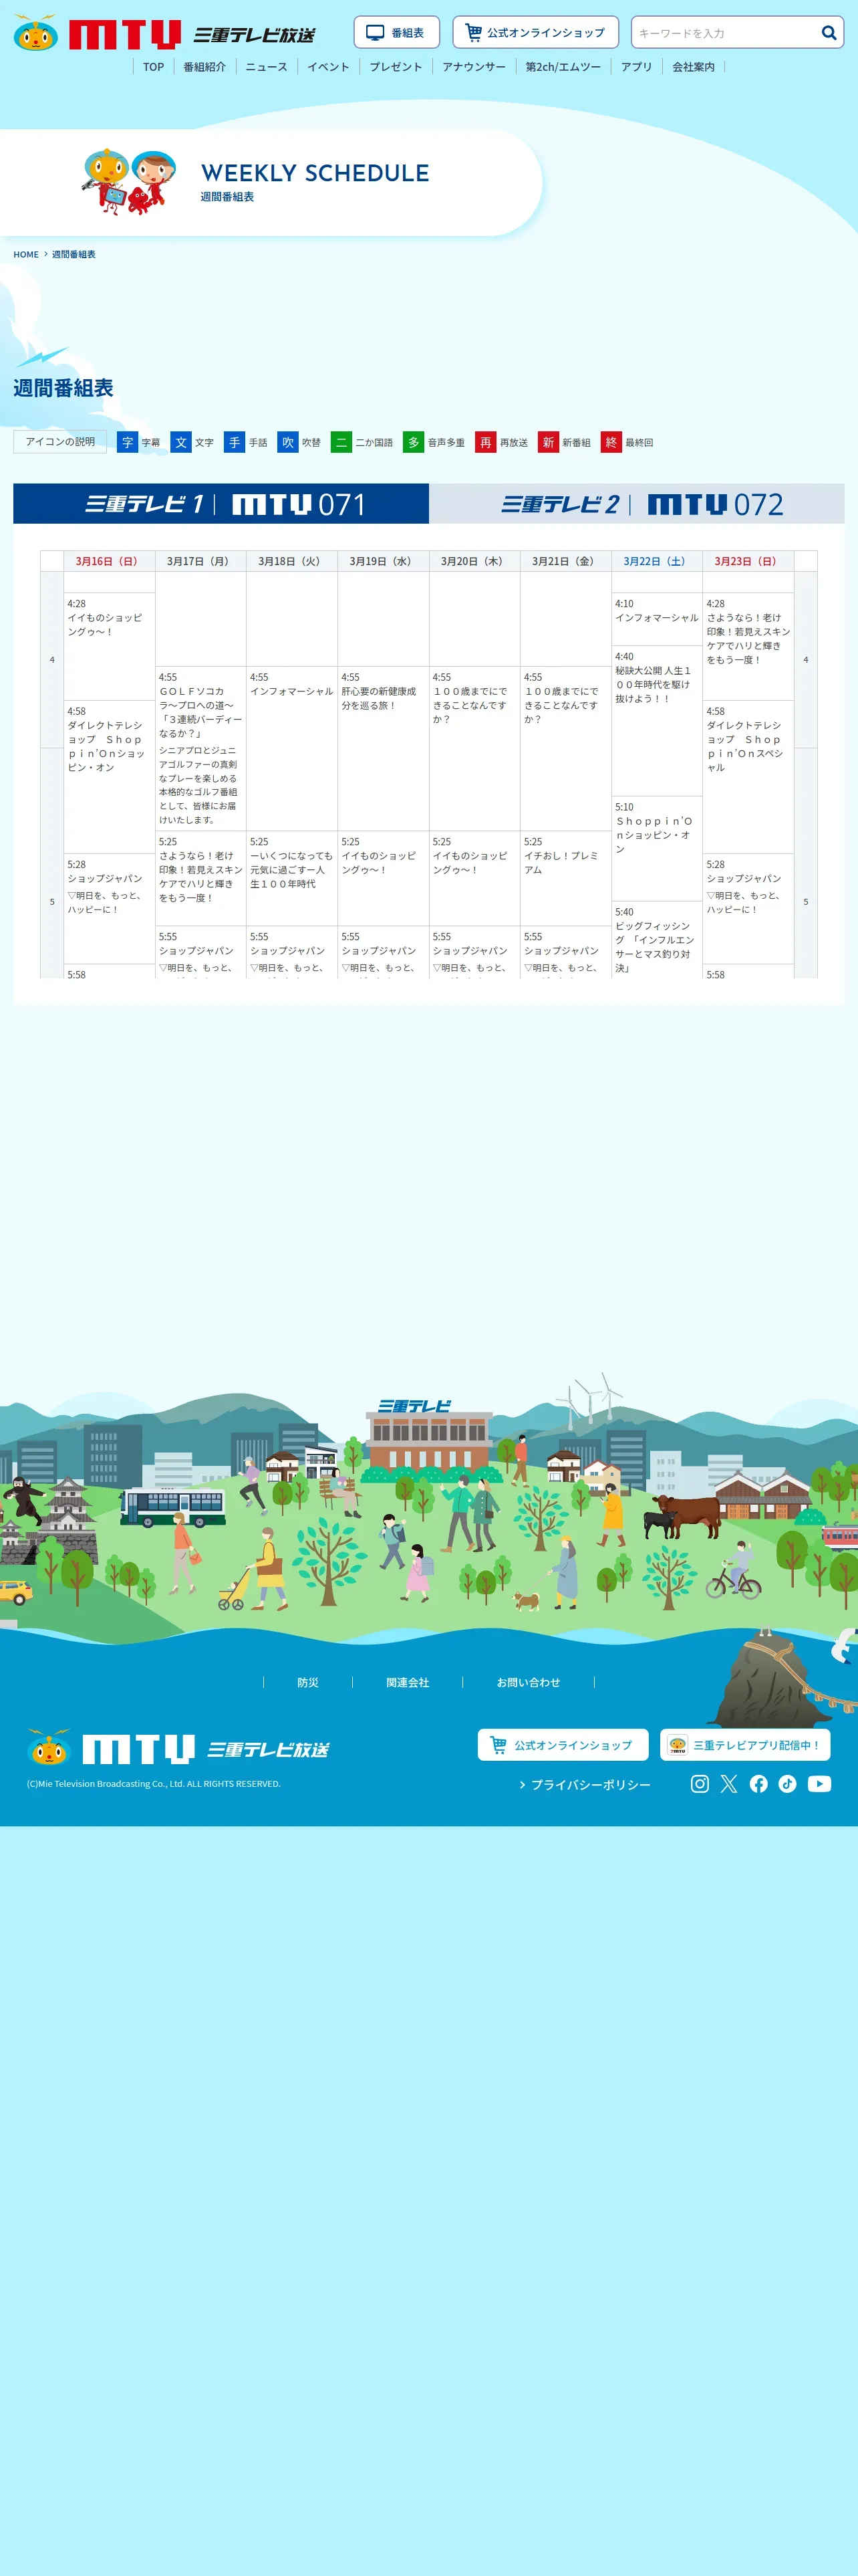Click the 再 rebroadcast legend icon

point(485,442)
